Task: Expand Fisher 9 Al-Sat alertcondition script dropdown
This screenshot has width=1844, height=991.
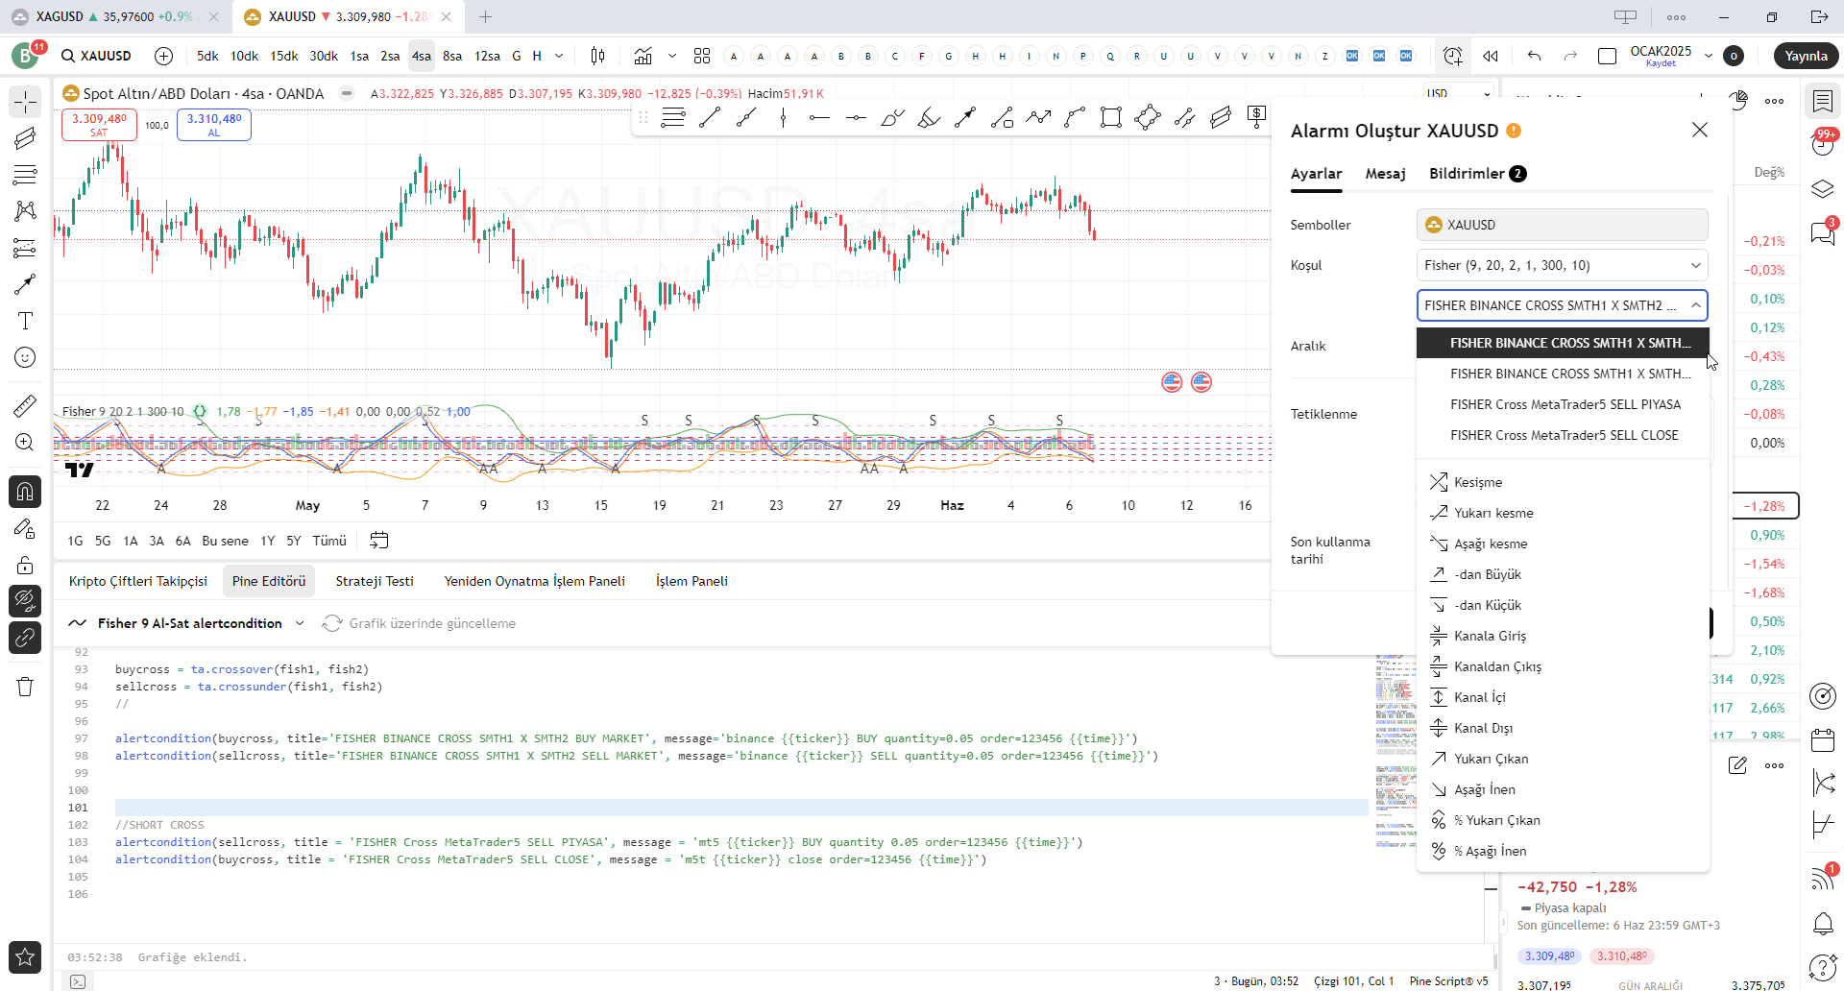Action: [300, 623]
